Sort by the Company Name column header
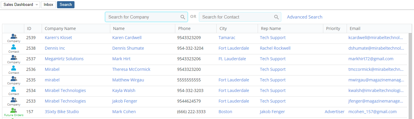The width and height of the screenshot is (414, 119). tap(60, 29)
